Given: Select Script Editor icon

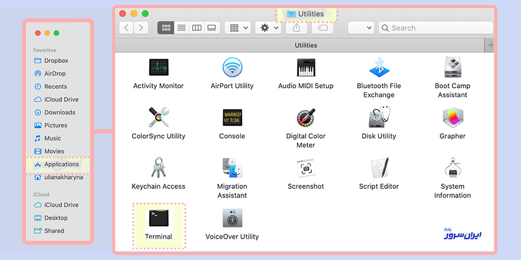Looking at the screenshot, I should tap(379, 168).
